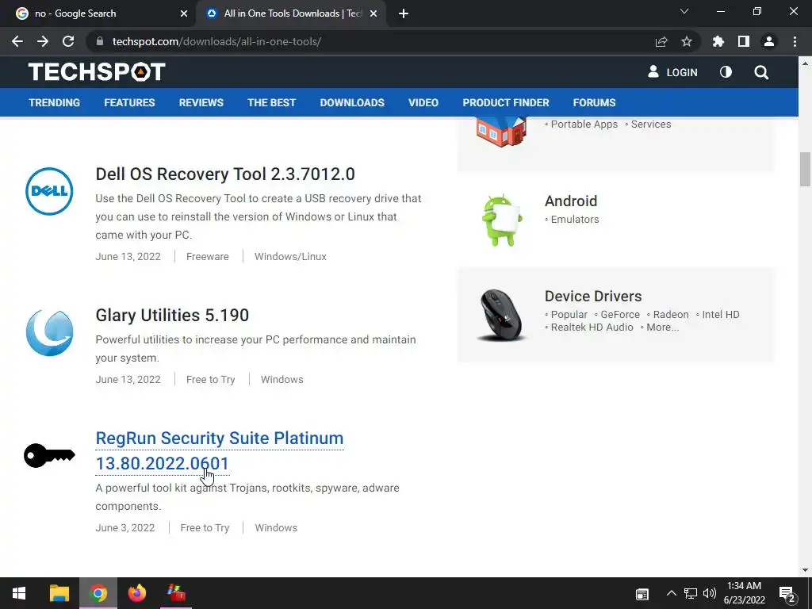The height and width of the screenshot is (609, 812).
Task: Toggle the dark mode contrast icon
Action: click(726, 72)
